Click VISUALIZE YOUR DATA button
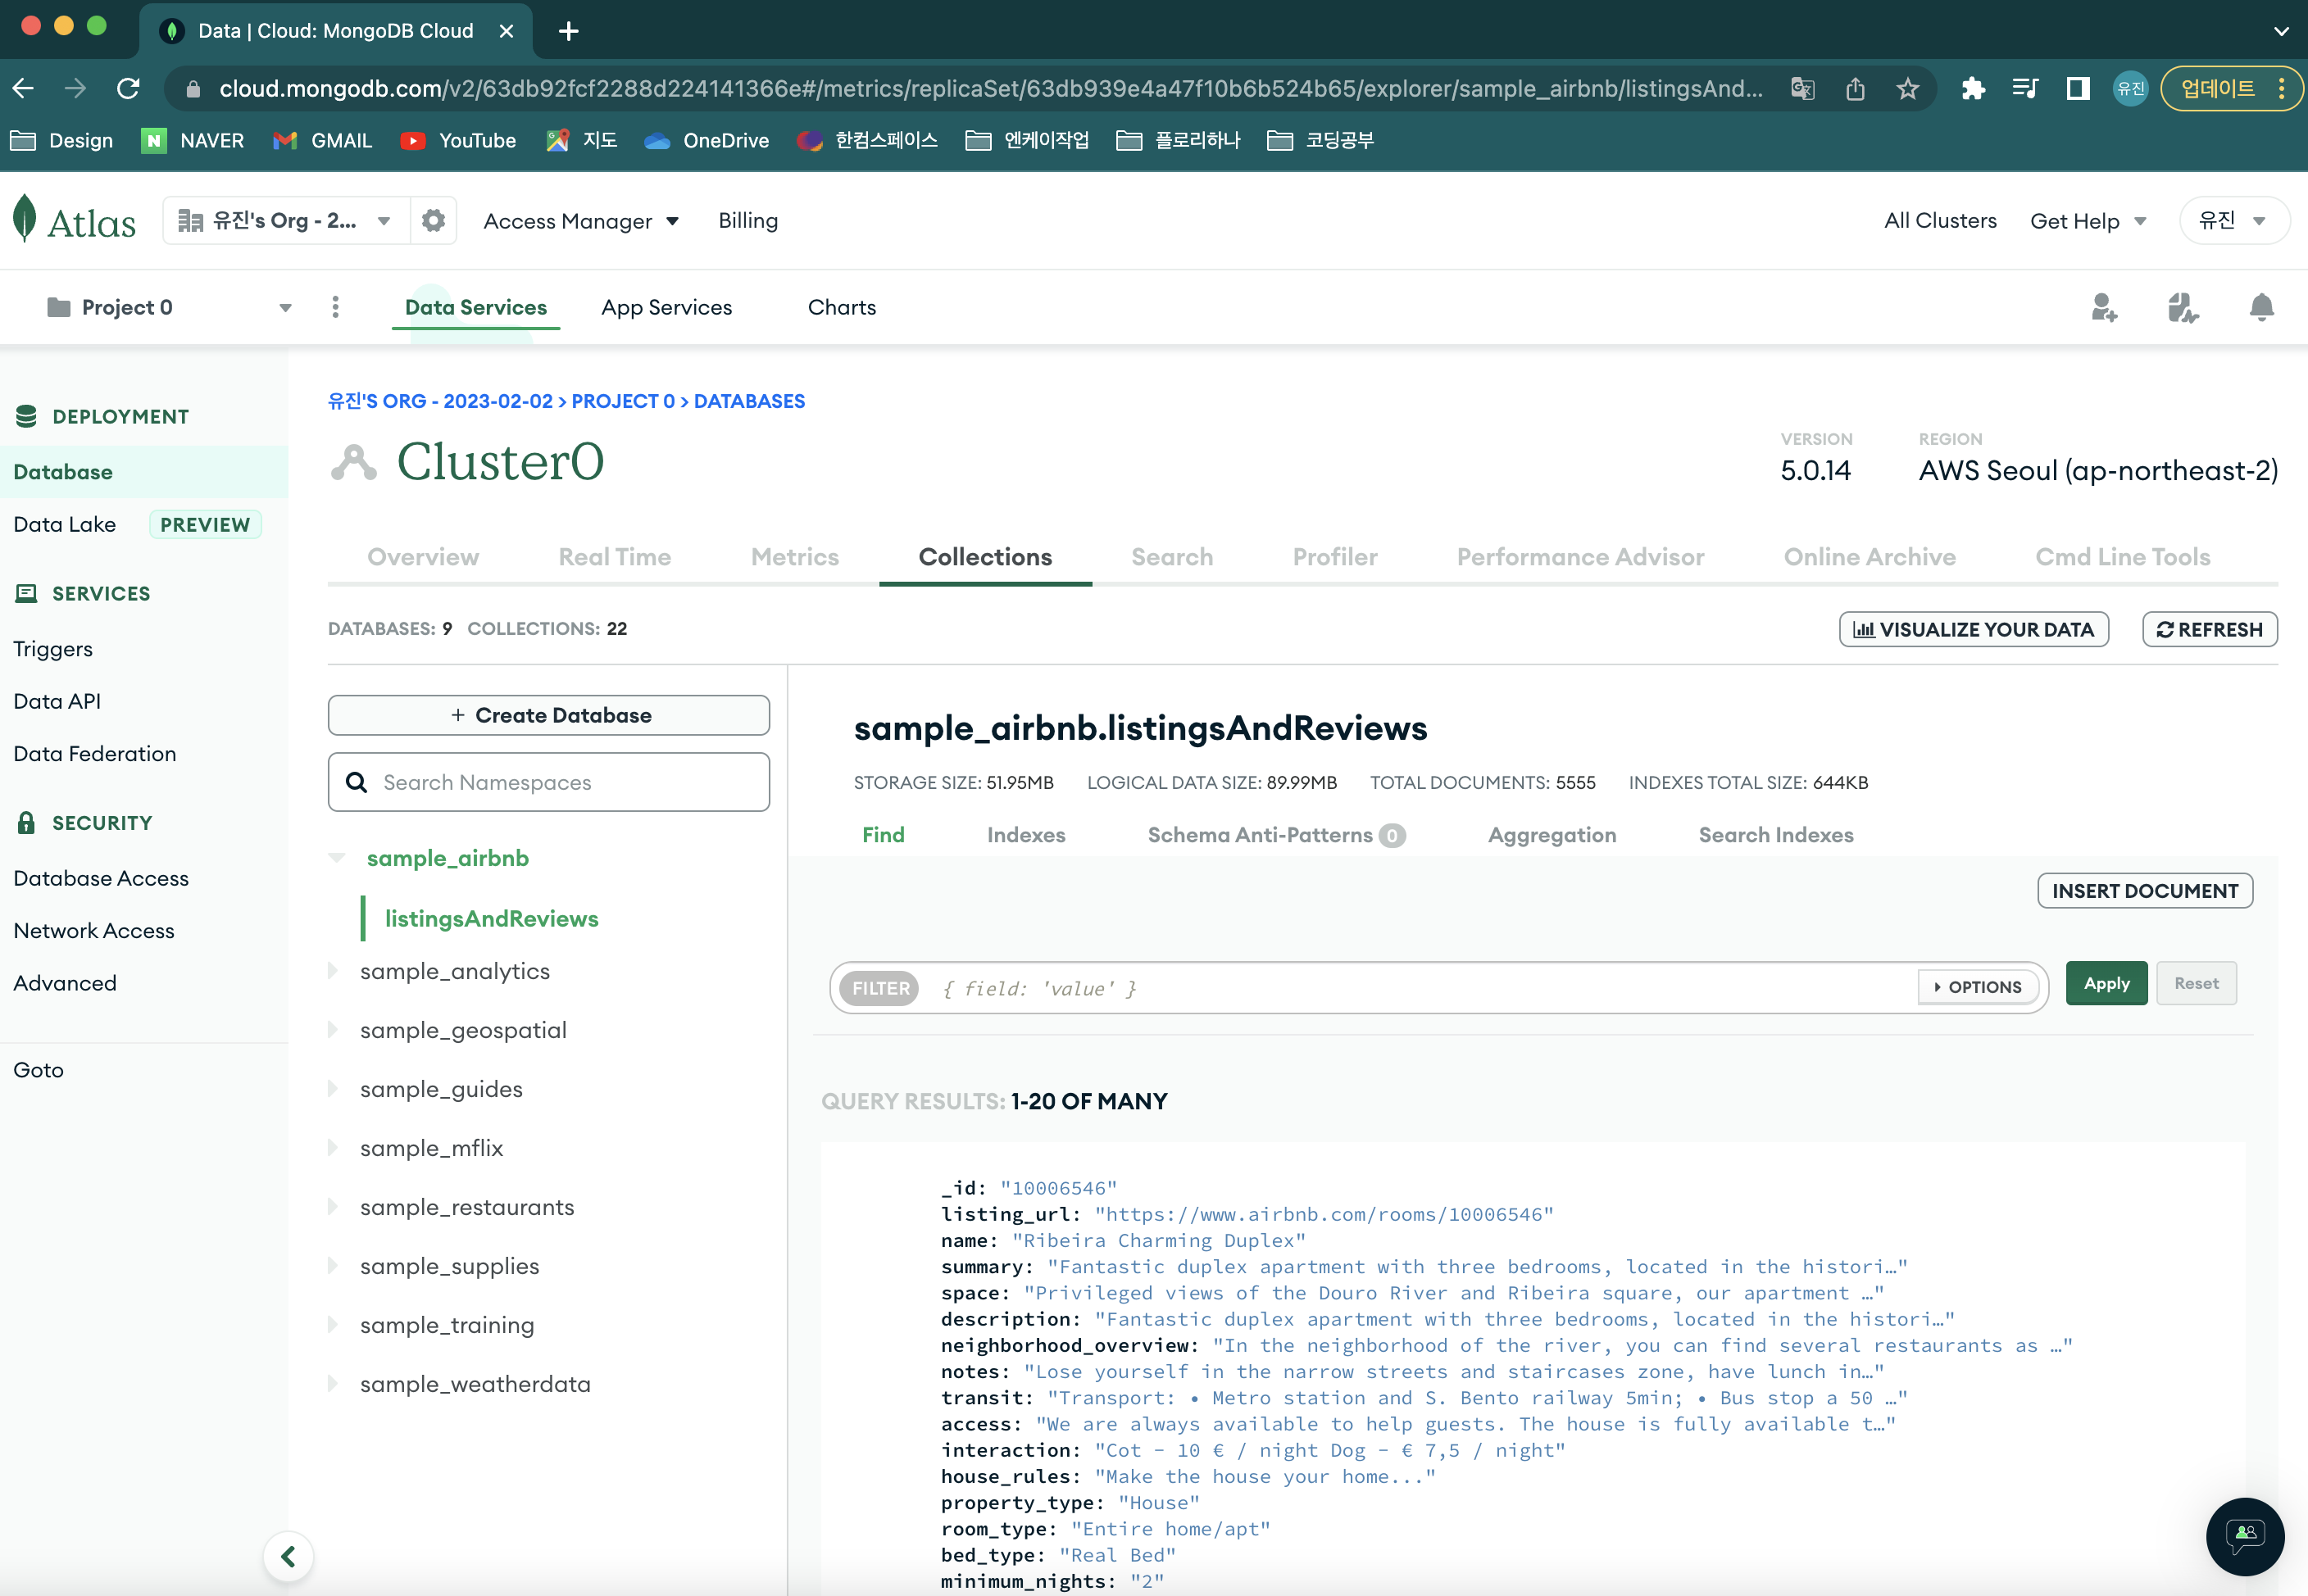2308x1596 pixels. click(x=1973, y=629)
